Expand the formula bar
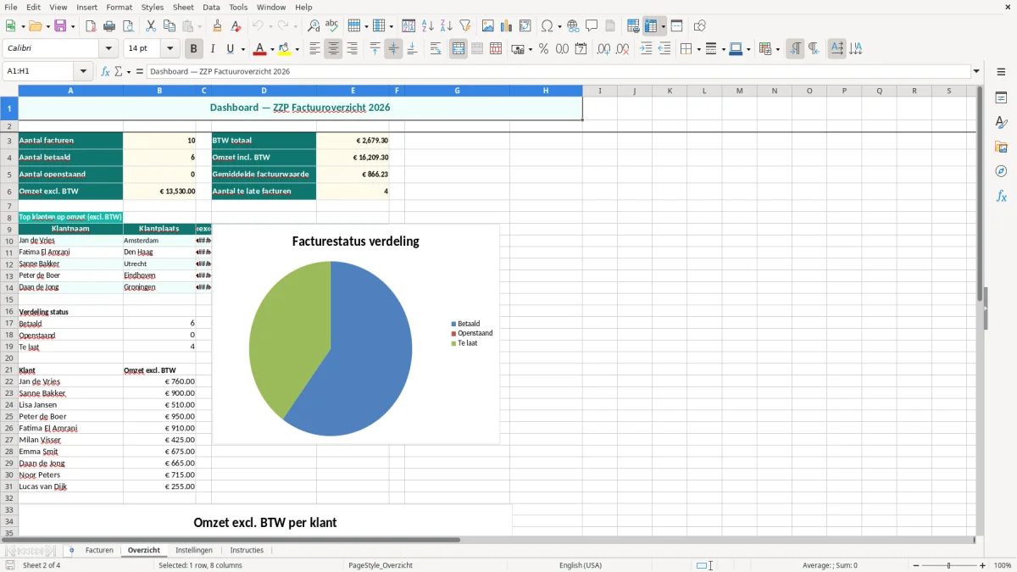 coord(976,71)
